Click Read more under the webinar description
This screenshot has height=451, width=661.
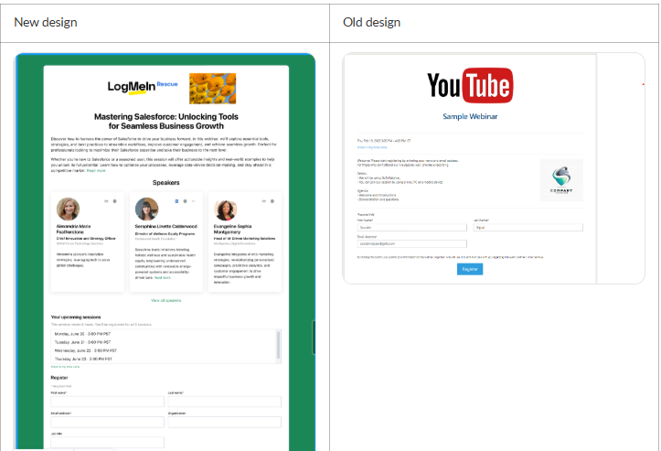pos(96,170)
